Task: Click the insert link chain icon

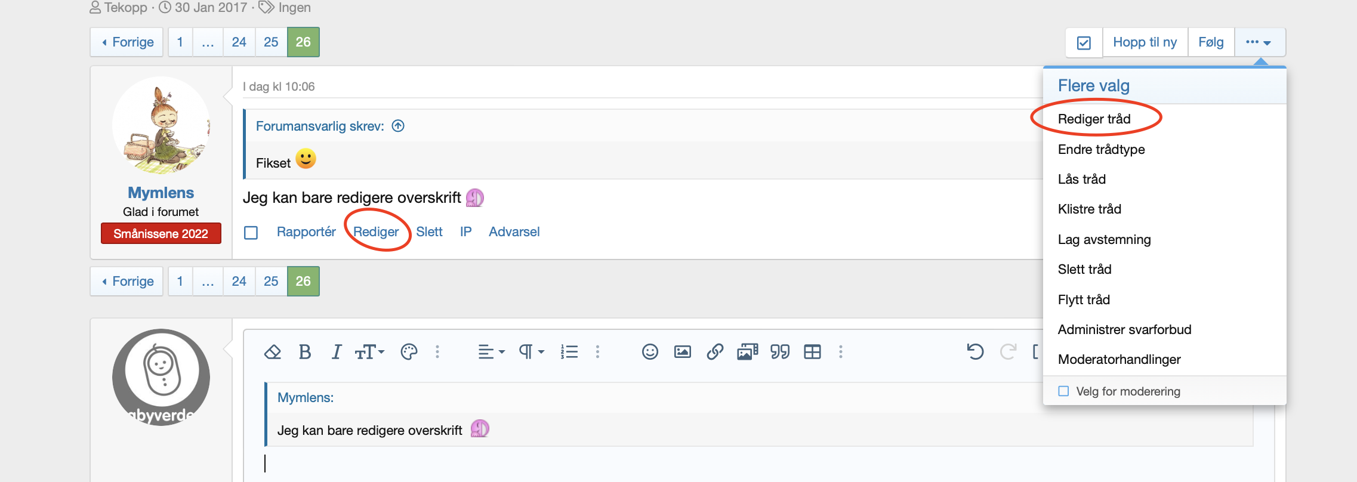Action: (x=715, y=352)
